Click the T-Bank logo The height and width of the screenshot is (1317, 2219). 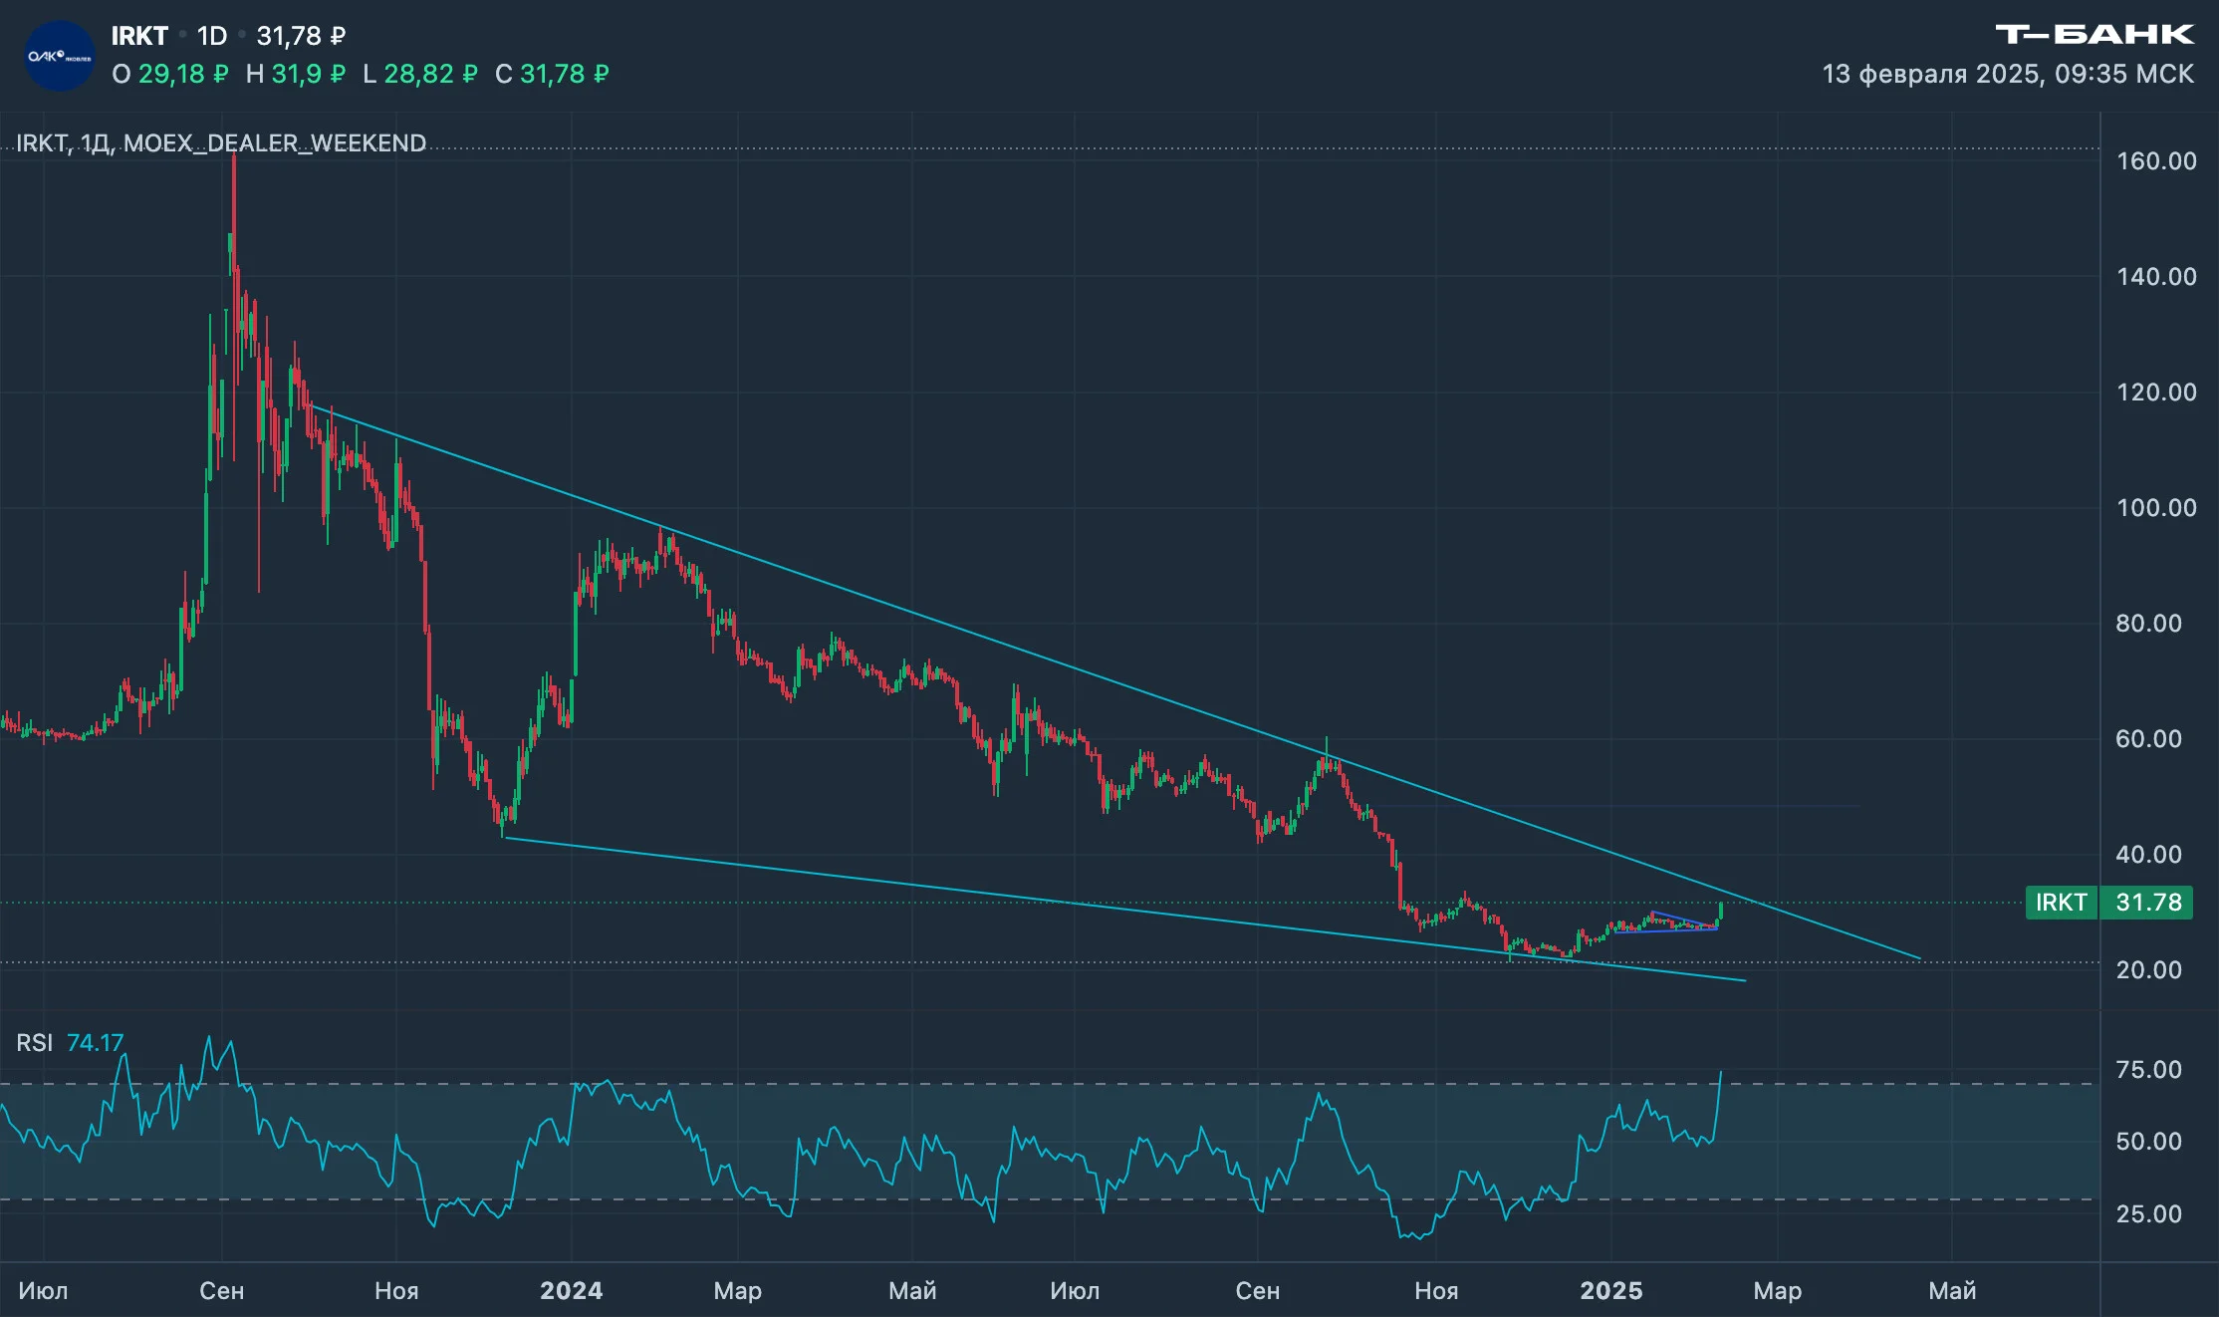point(2095,35)
